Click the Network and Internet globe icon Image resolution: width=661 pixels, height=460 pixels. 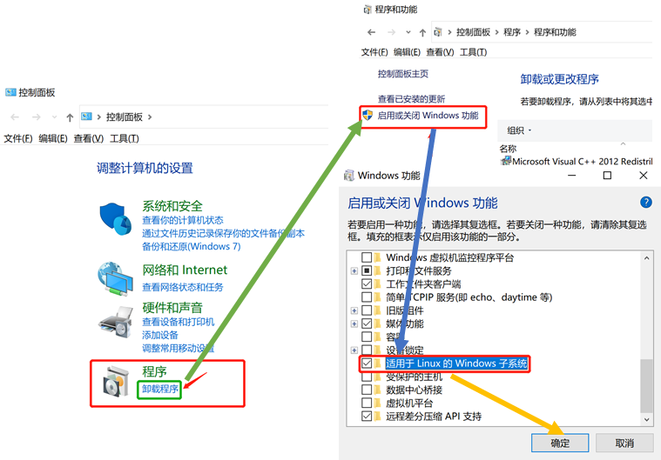pyautogui.click(x=115, y=278)
